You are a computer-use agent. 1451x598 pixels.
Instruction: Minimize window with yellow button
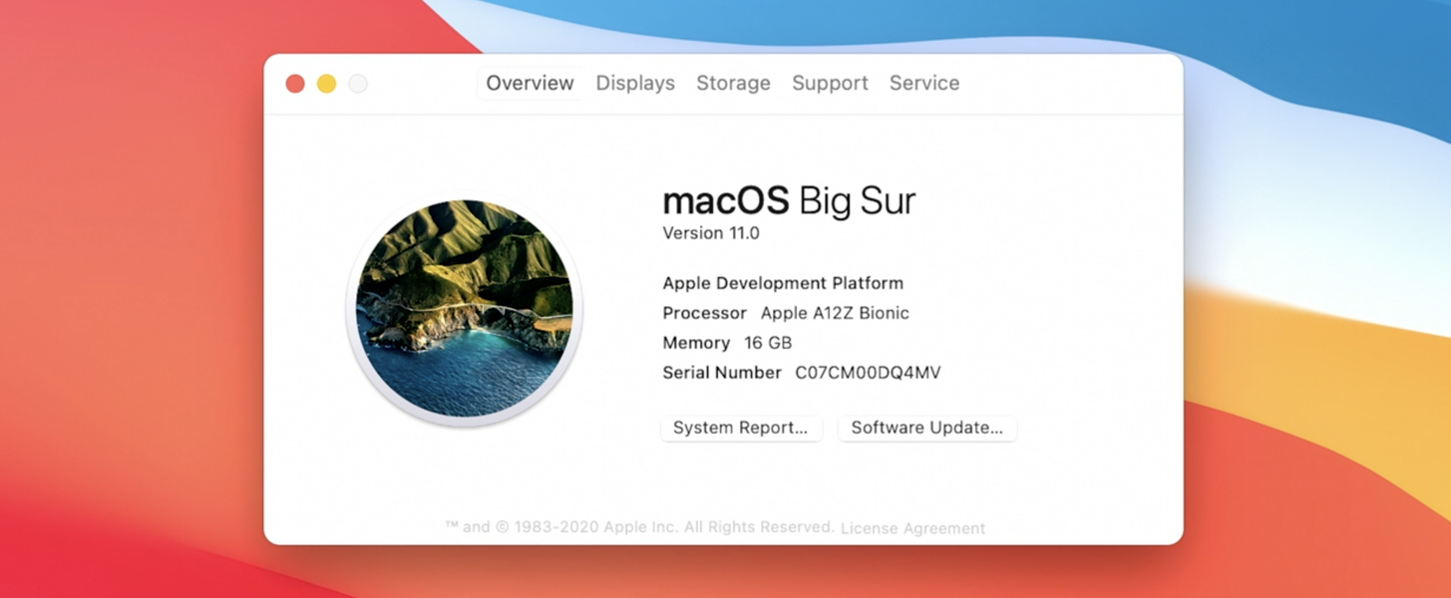326,84
